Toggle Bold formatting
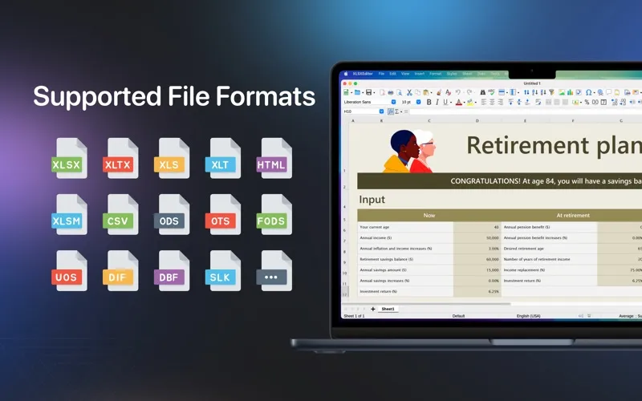 (429, 102)
